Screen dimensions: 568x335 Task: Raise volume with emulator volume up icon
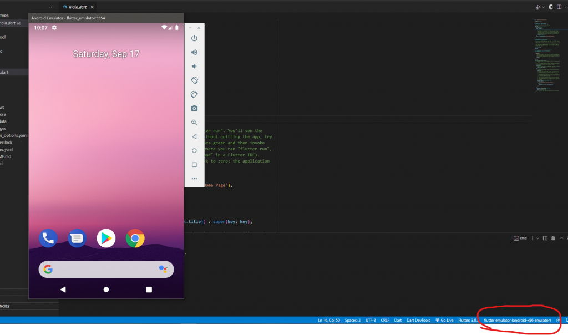[194, 52]
